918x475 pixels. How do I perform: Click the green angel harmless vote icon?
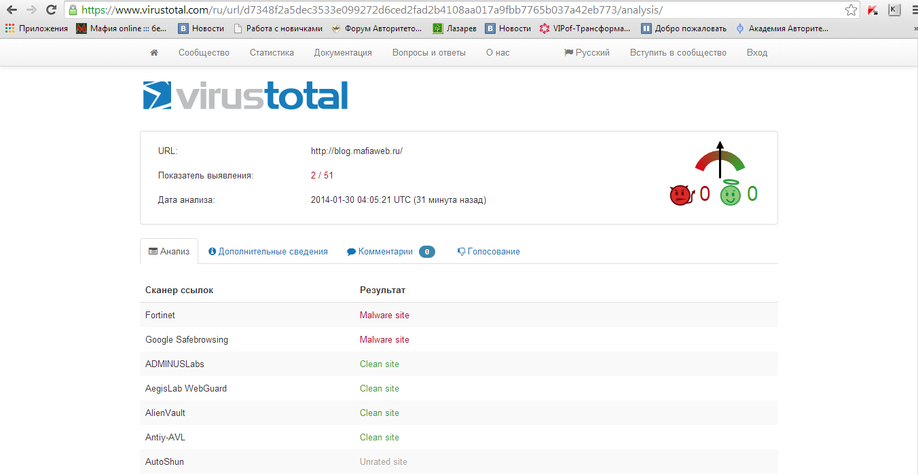tap(730, 194)
